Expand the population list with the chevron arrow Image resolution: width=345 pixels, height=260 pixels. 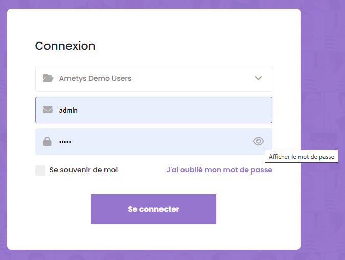click(258, 78)
